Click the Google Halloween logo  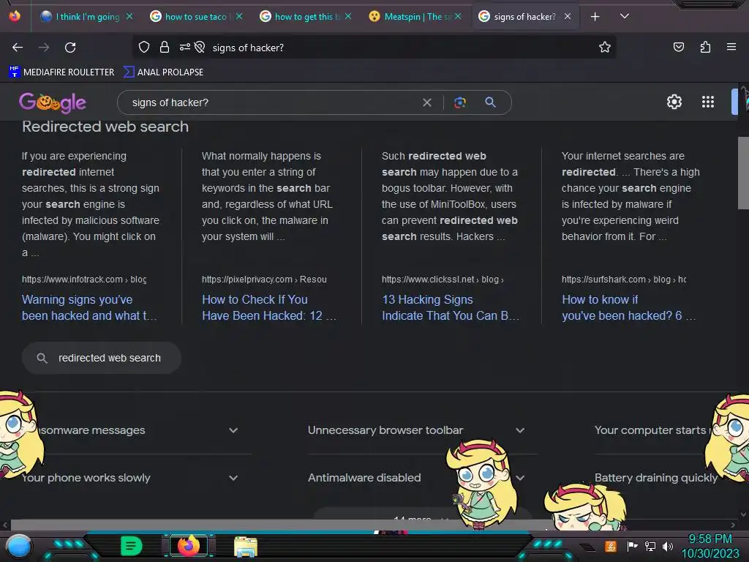(53, 102)
